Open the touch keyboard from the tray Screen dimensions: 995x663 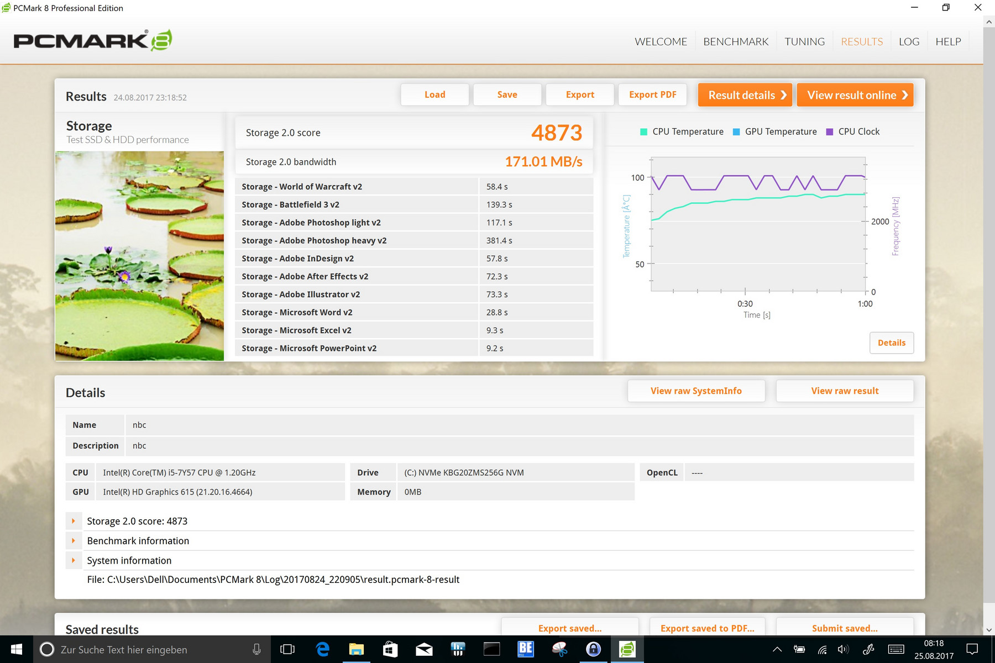[x=896, y=649]
